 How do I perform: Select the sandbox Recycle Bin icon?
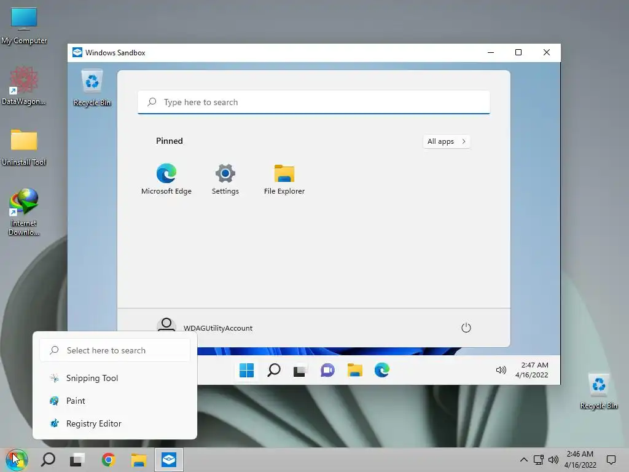click(92, 87)
